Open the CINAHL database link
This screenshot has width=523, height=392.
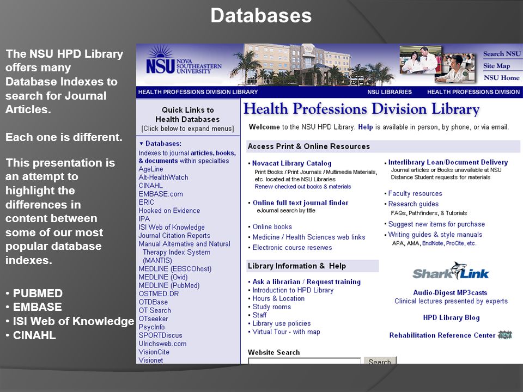tap(151, 186)
